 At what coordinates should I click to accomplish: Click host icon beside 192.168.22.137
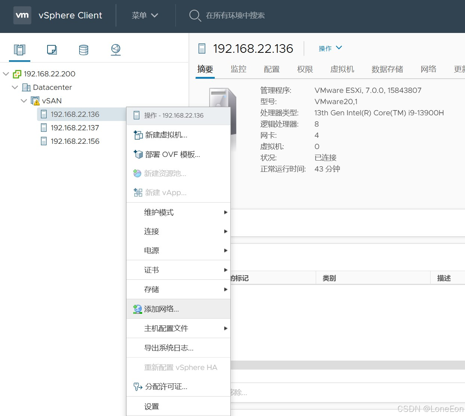click(44, 128)
